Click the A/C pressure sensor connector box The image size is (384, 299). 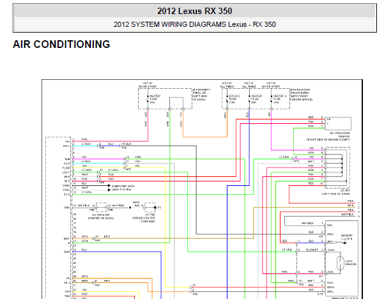click(338, 124)
